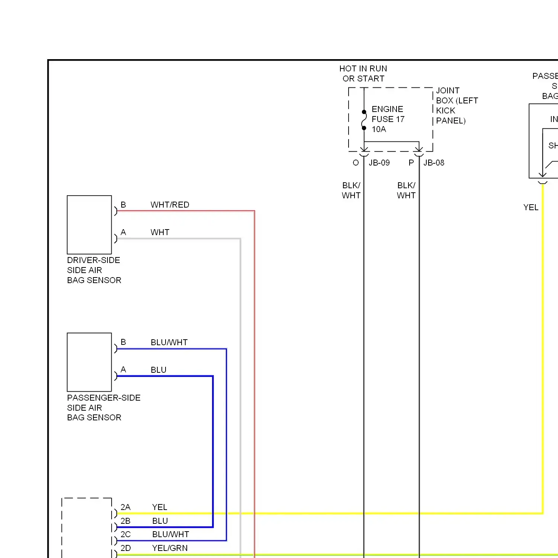
Task: Click the WHT label at driver-side terminal A
Action: coord(160,232)
